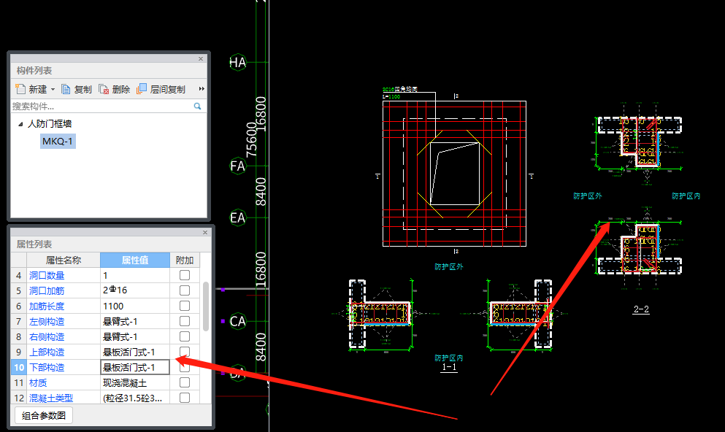The image size is (725, 432).
Task: Edit the 下部构造 value 悬板活门式-1
Action: coord(135,367)
